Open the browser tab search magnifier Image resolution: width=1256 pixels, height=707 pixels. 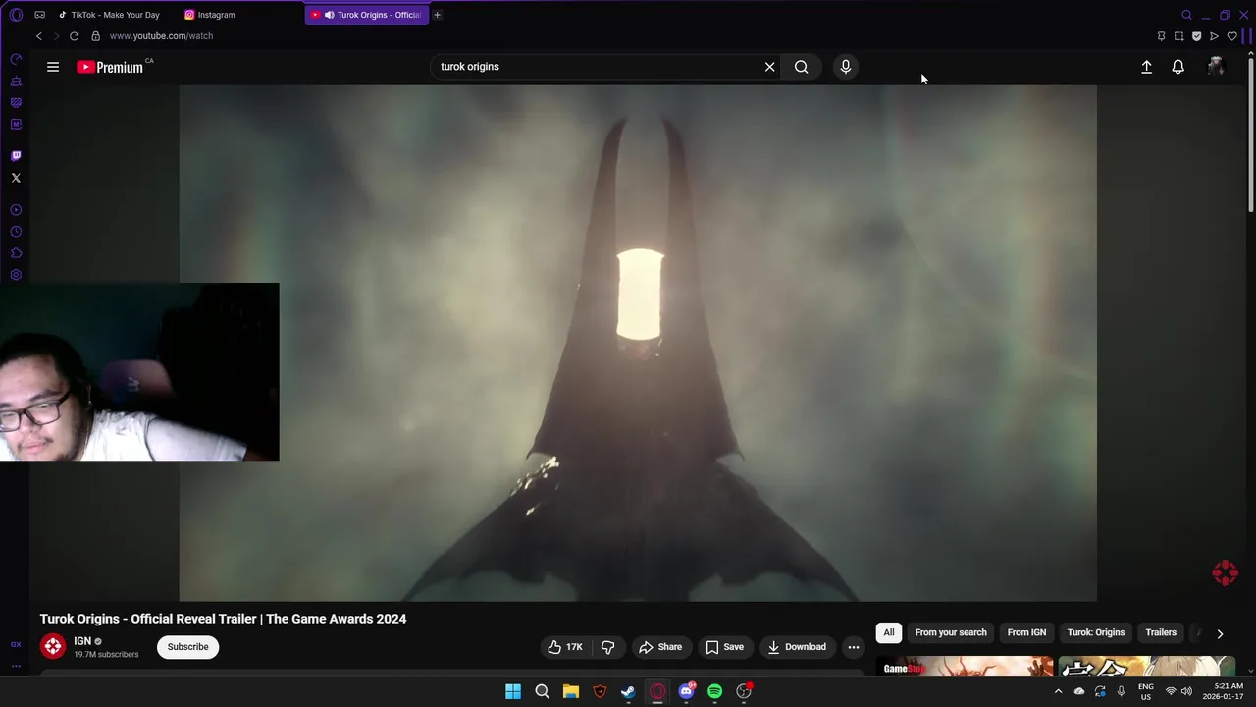(1186, 15)
